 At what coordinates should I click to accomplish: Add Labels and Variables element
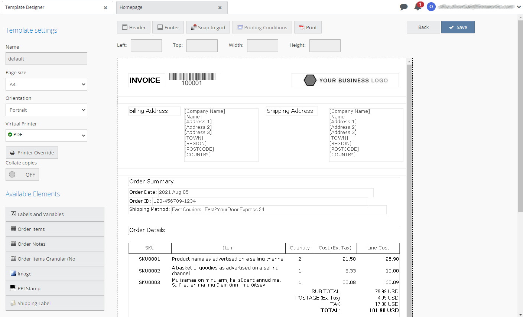pyautogui.click(x=55, y=214)
